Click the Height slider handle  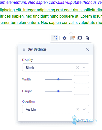(58, 91)
